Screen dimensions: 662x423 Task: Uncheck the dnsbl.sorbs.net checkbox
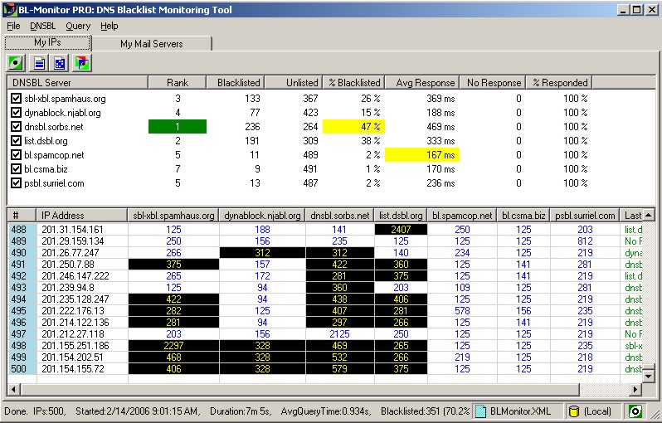tap(16, 127)
